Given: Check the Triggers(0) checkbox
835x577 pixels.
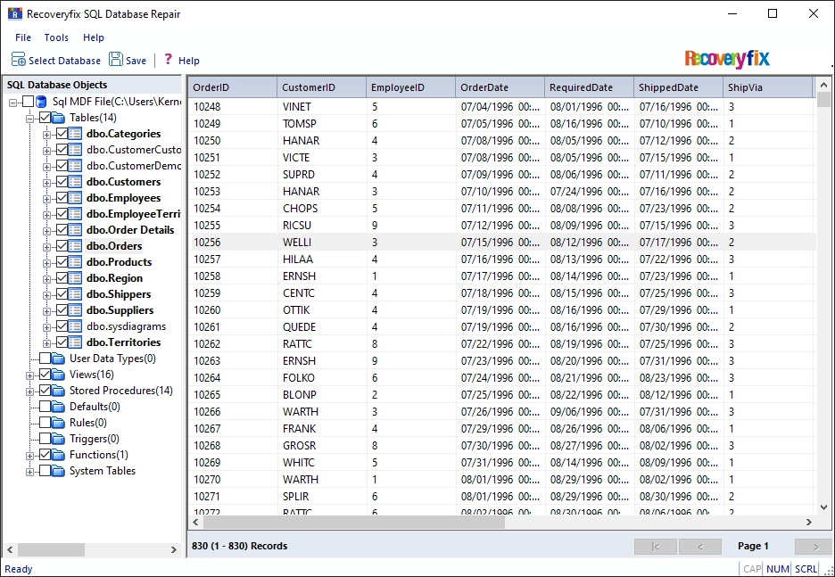Looking at the screenshot, I should [x=45, y=439].
